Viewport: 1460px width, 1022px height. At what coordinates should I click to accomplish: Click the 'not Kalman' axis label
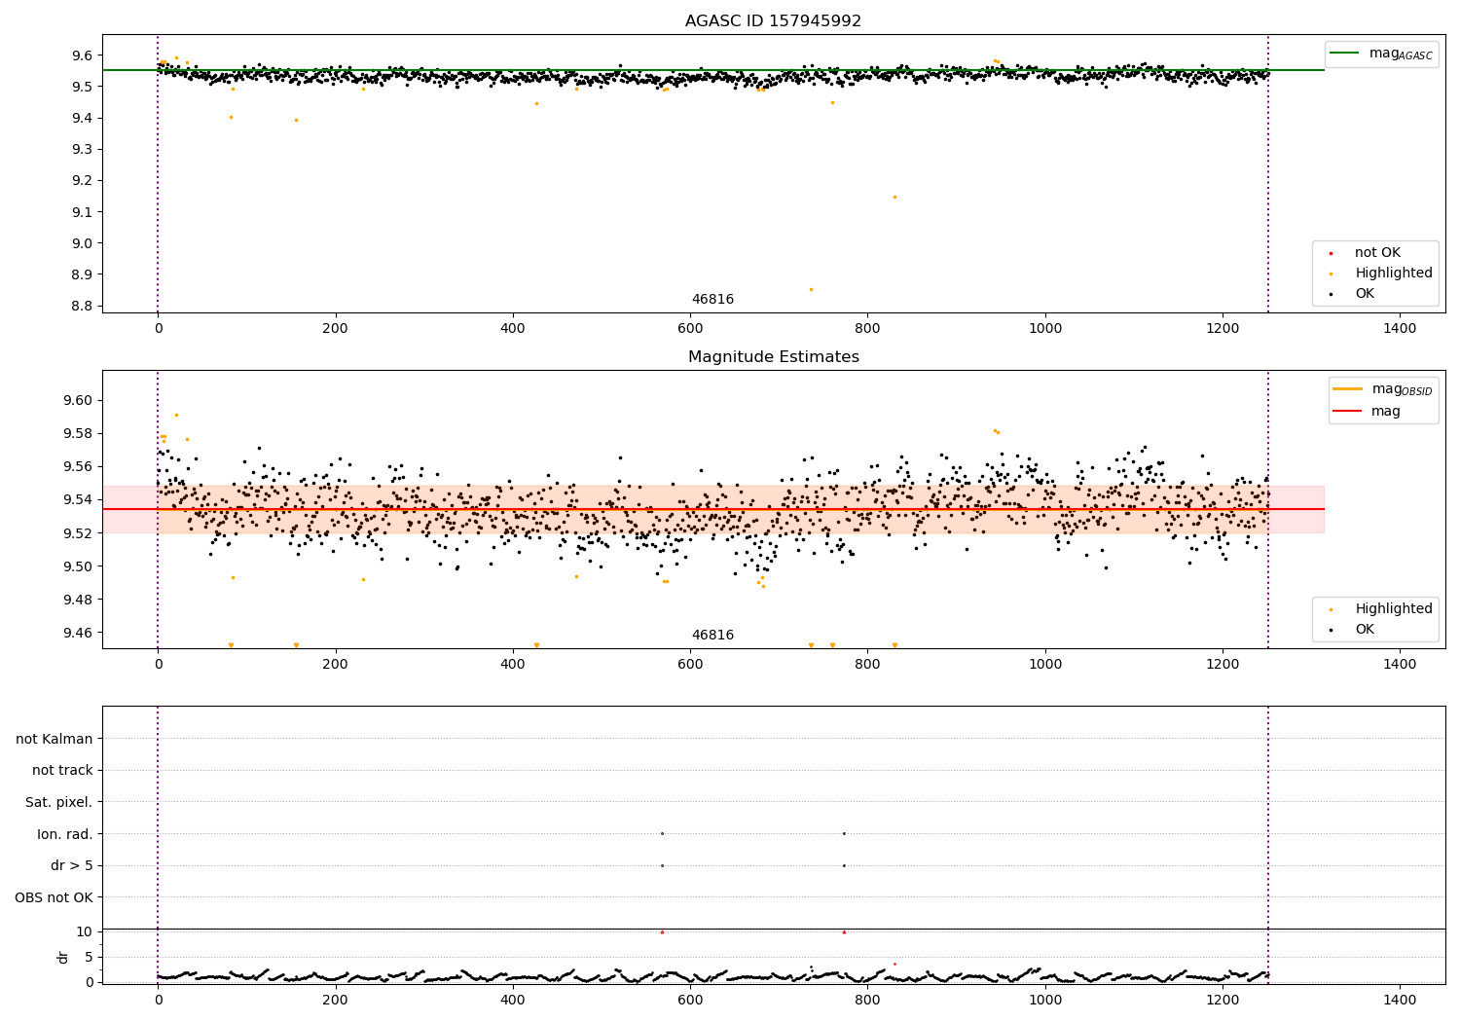pyautogui.click(x=55, y=739)
